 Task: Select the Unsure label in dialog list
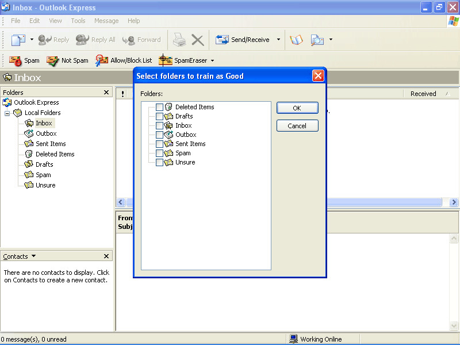tap(185, 162)
